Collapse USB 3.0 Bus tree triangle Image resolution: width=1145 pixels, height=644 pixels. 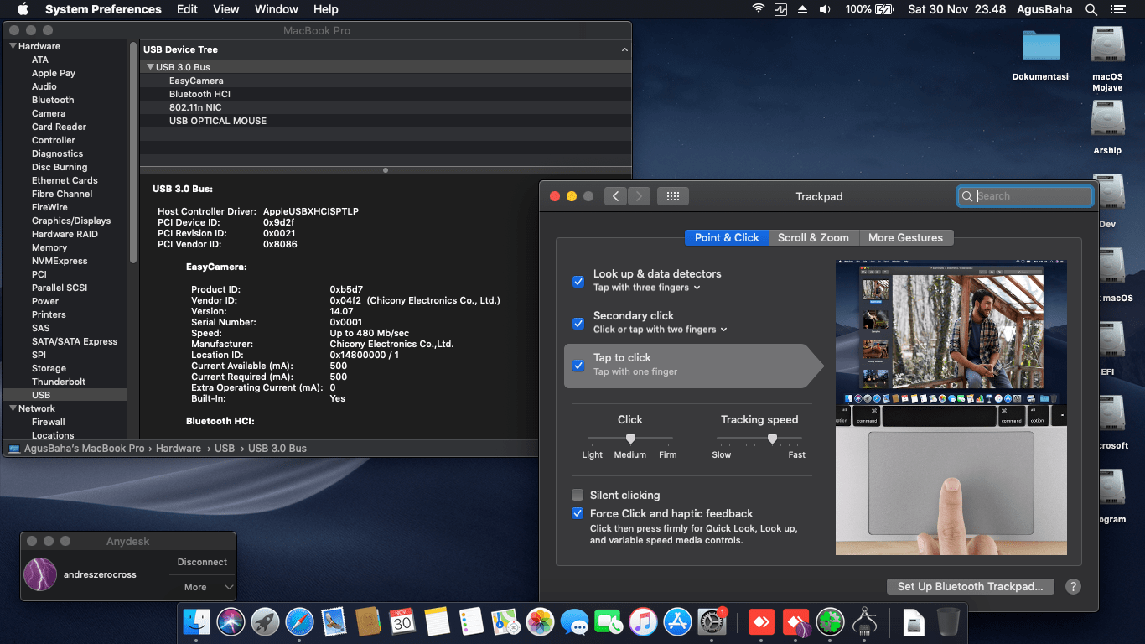click(x=150, y=67)
